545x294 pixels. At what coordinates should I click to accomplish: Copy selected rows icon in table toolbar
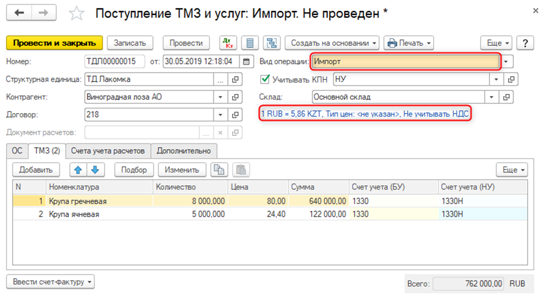point(219,170)
